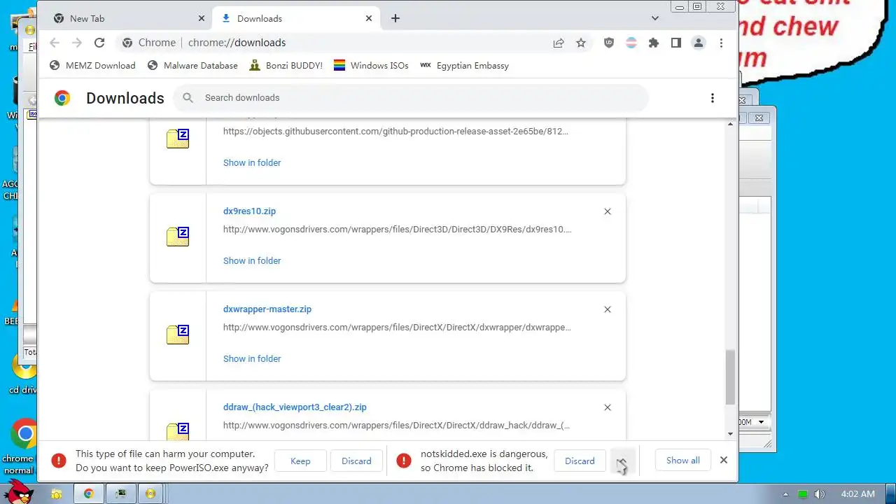
Task: Focus the Search downloads field
Action: pos(410,98)
